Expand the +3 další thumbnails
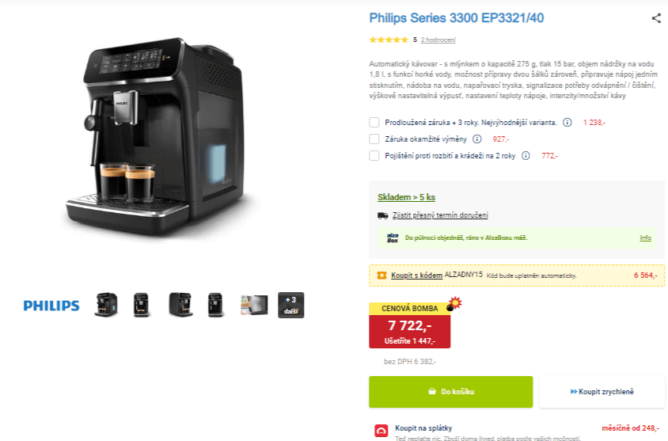The image size is (668, 441). (x=291, y=305)
